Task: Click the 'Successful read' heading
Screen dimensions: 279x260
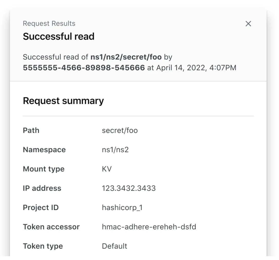Action: point(59,36)
